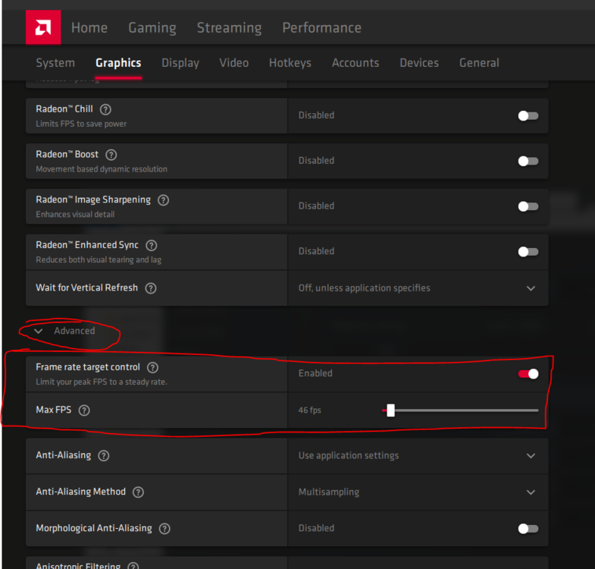
Task: Disable Frame rate target control toggle
Action: (x=528, y=373)
